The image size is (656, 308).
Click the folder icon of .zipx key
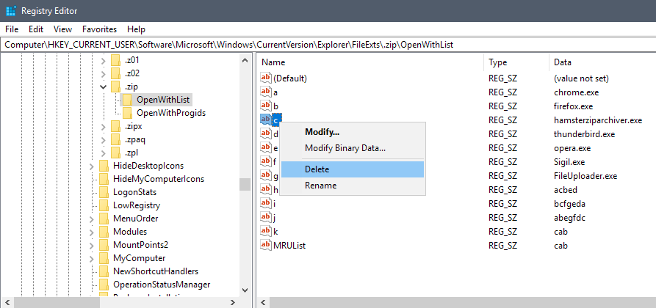click(x=115, y=126)
